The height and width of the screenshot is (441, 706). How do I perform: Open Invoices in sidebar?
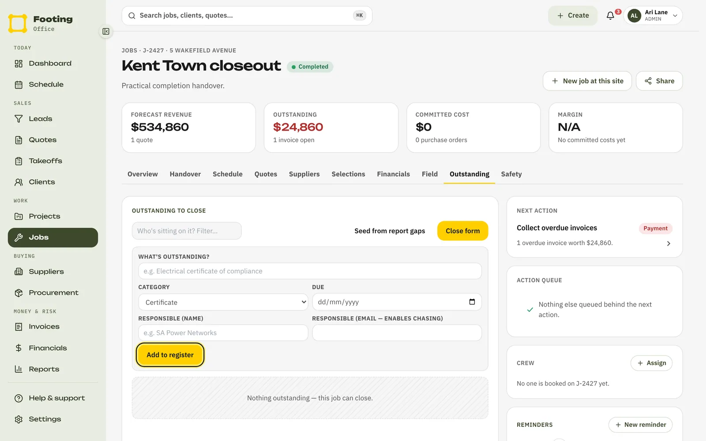53,327
